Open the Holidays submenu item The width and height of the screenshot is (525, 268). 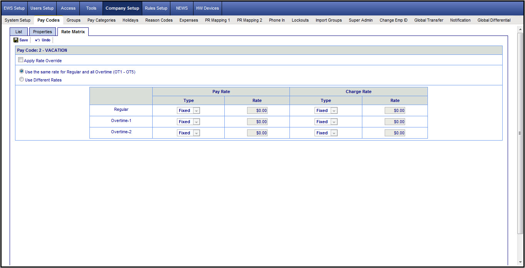pyautogui.click(x=130, y=20)
